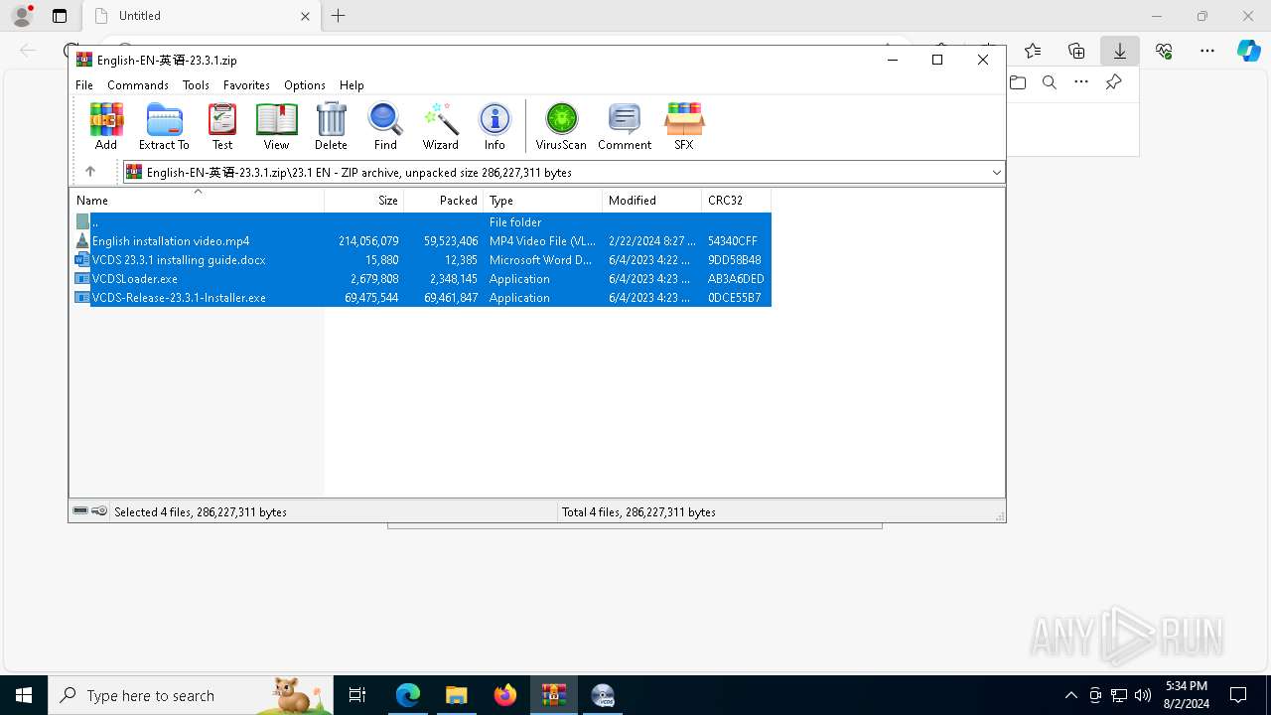This screenshot has width=1271, height=715.
Task: Sort by the Size column header
Action: pos(364,200)
